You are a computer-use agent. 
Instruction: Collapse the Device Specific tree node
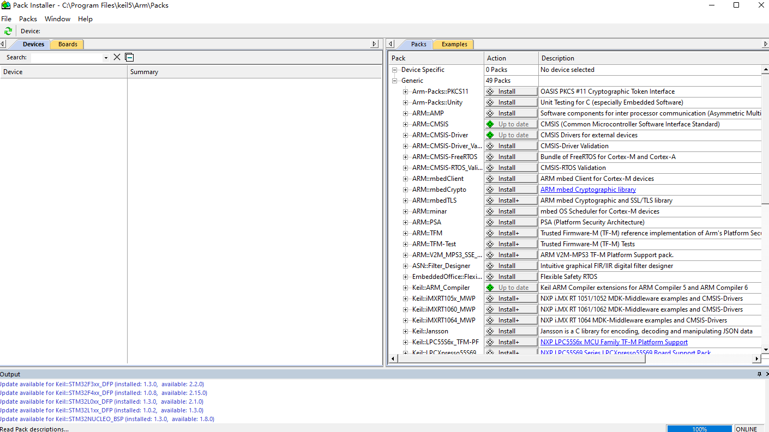(395, 70)
